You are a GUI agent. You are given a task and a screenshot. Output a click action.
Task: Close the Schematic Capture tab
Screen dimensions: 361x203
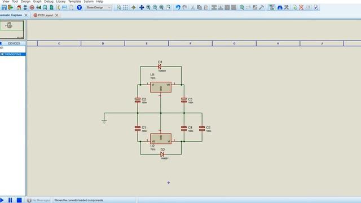[26, 15]
